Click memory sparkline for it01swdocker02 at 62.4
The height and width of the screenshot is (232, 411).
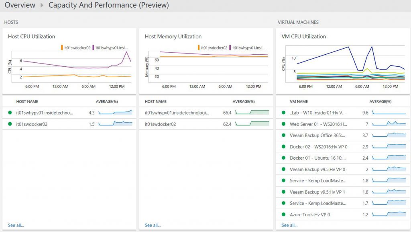[252, 123]
